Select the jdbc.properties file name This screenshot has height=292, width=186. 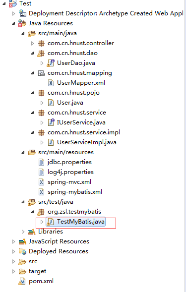pyautogui.click(x=69, y=162)
